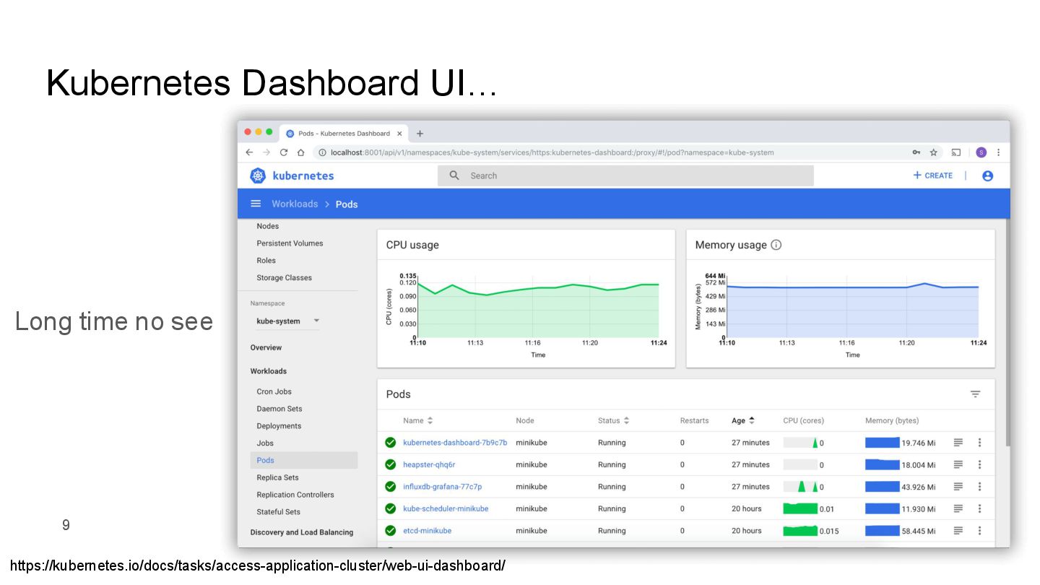Open Persistent Volumes in sidebar
1040x585 pixels.
(x=290, y=243)
